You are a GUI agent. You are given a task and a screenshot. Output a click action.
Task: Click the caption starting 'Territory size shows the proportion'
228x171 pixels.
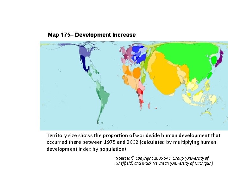click(134, 142)
